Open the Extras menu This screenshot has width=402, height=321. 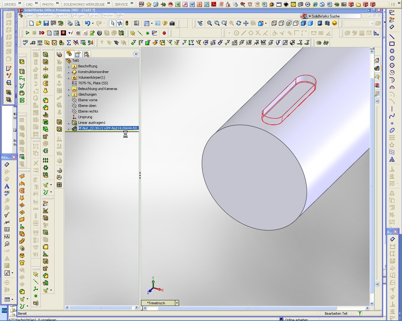pyautogui.click(x=93, y=15)
